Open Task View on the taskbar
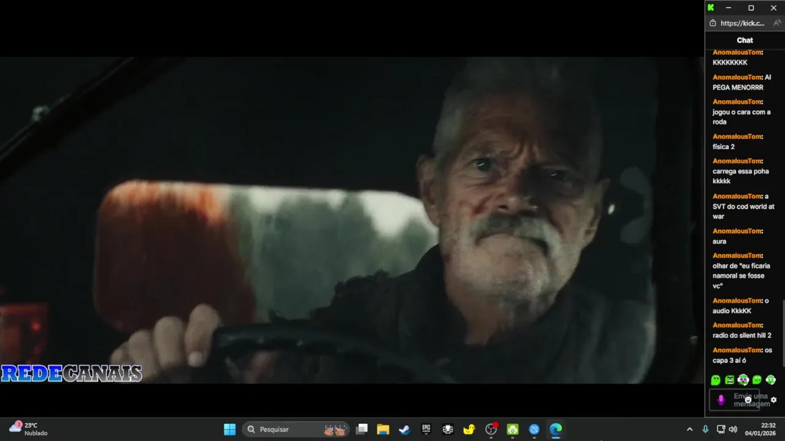This screenshot has width=785, height=441. [362, 429]
